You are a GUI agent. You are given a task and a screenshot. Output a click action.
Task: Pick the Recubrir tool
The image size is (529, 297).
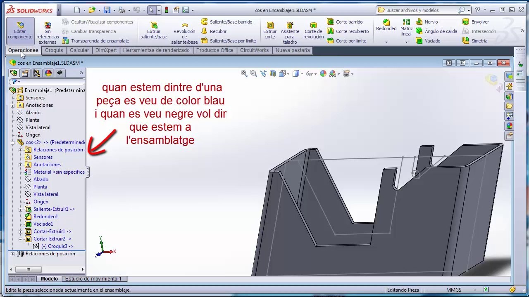[x=214, y=31]
